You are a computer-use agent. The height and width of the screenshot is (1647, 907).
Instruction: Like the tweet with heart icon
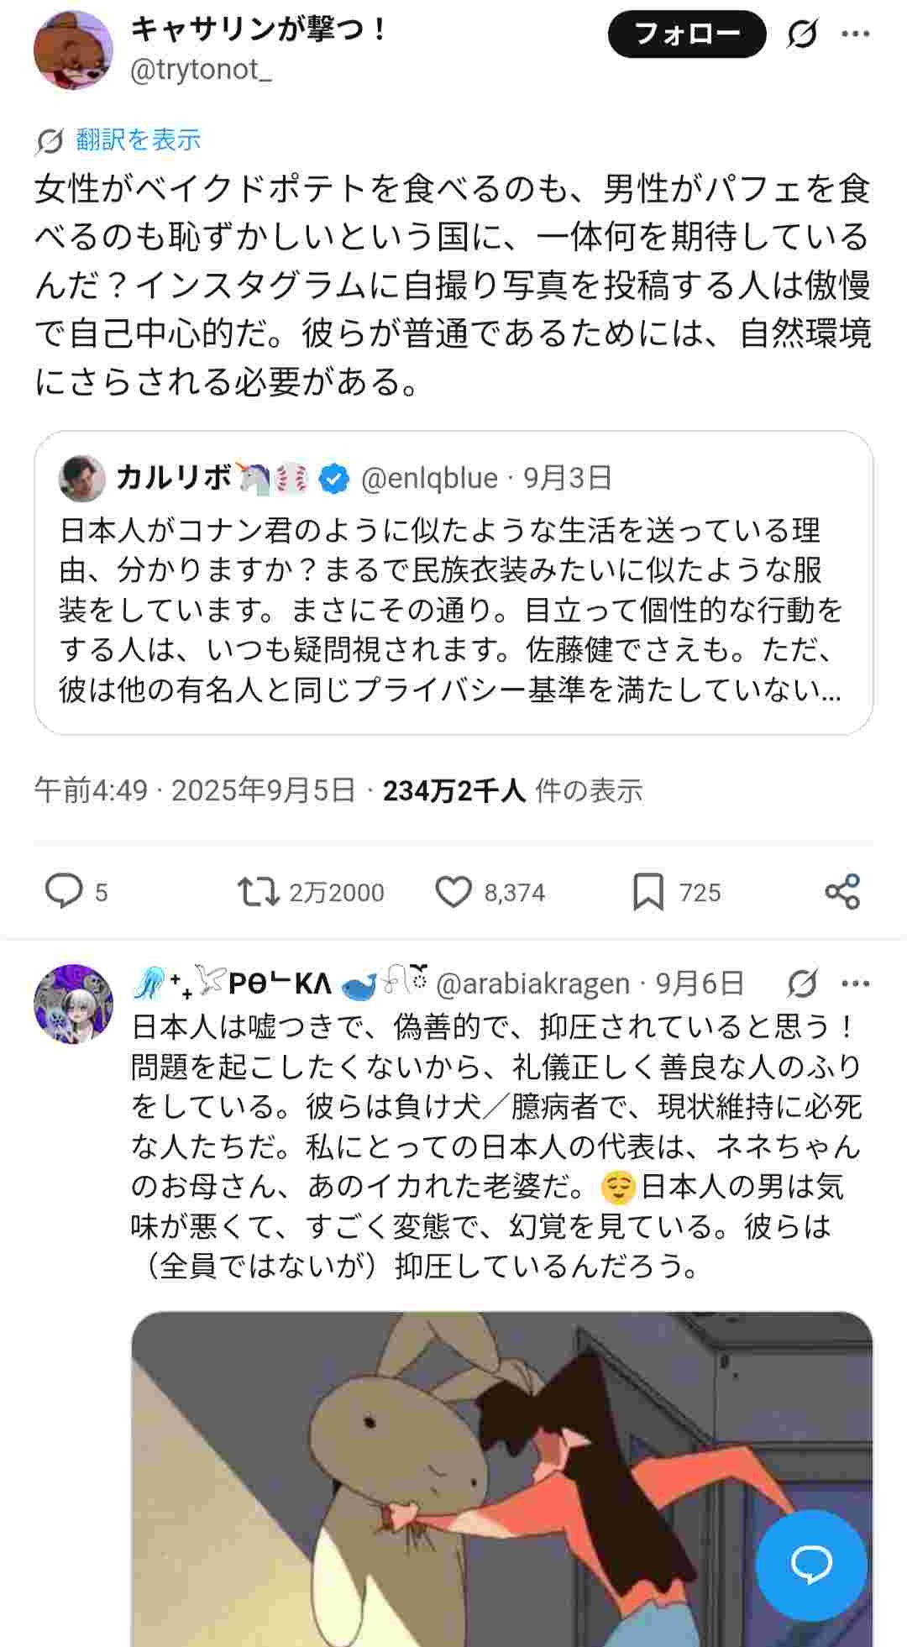click(x=453, y=891)
